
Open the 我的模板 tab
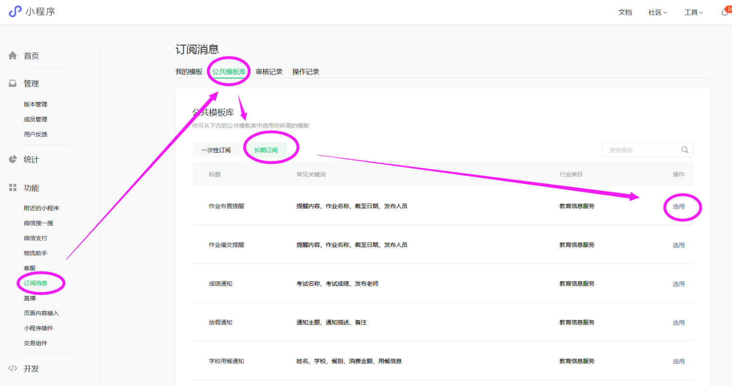[189, 72]
